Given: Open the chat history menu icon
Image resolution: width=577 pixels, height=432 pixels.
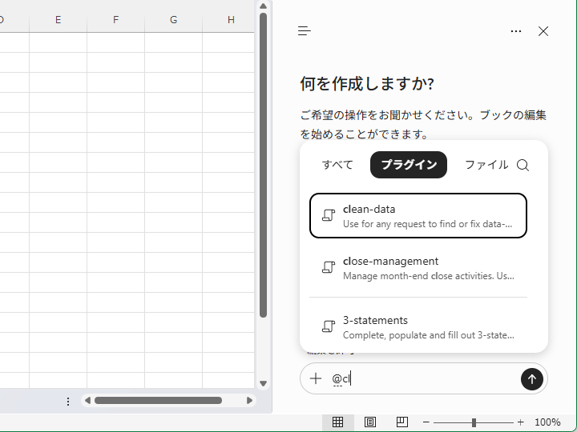Looking at the screenshot, I should pyautogui.click(x=305, y=31).
